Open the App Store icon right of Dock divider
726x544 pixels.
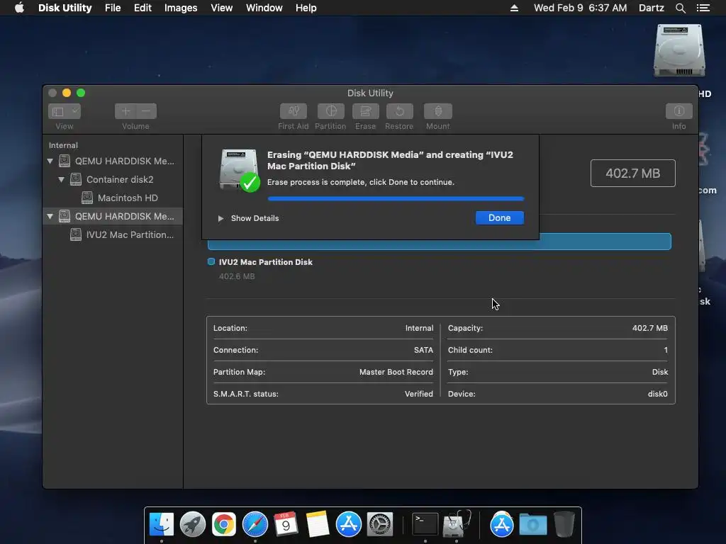[x=501, y=524]
